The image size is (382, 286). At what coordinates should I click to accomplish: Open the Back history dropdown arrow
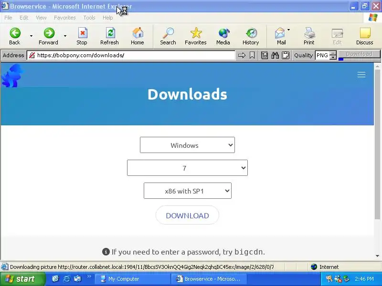(31, 36)
